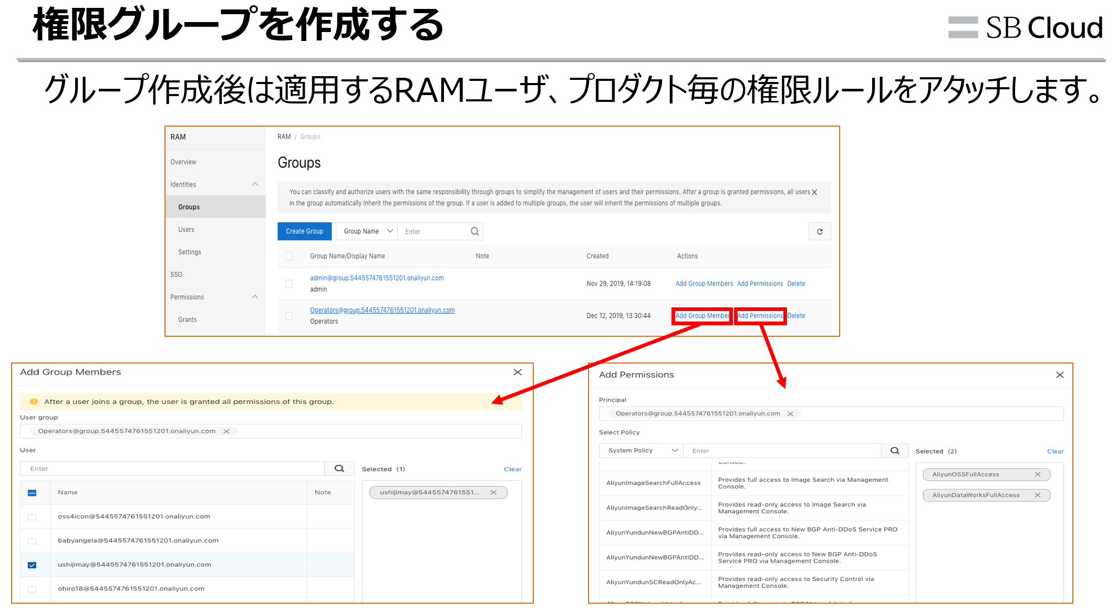The height and width of the screenshot is (611, 1117).
Task: Clear the selected policies list
Action: pos(1054,451)
